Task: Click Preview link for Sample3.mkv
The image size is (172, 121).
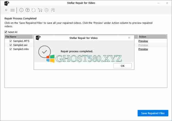Action: [143, 49]
